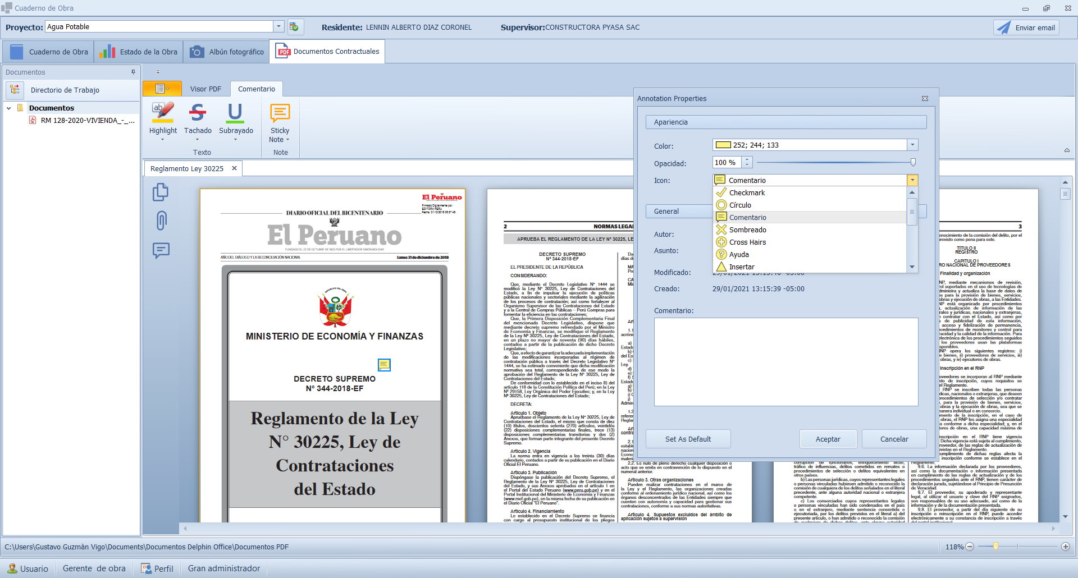Switch to the Visor PDF tab

205,89
